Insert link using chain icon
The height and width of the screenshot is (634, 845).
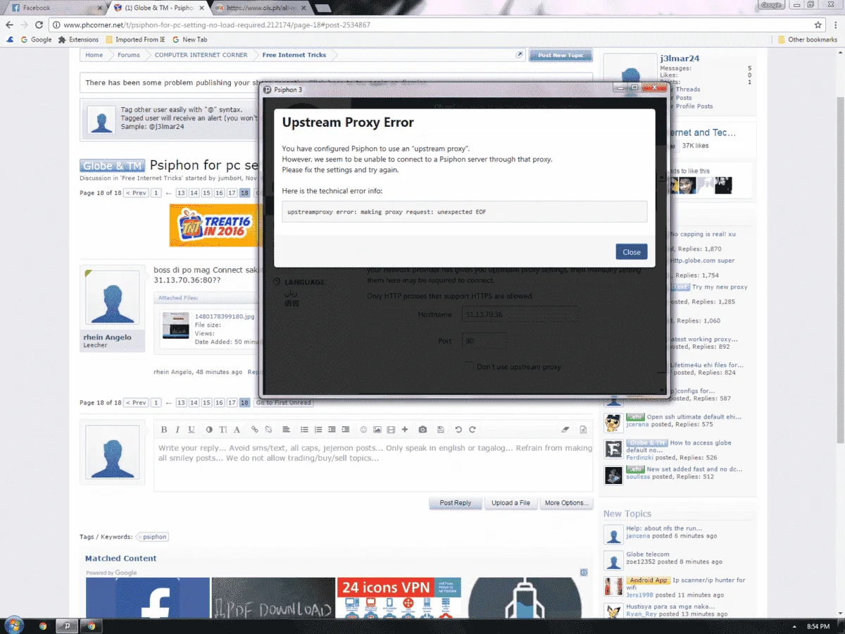pyautogui.click(x=255, y=430)
